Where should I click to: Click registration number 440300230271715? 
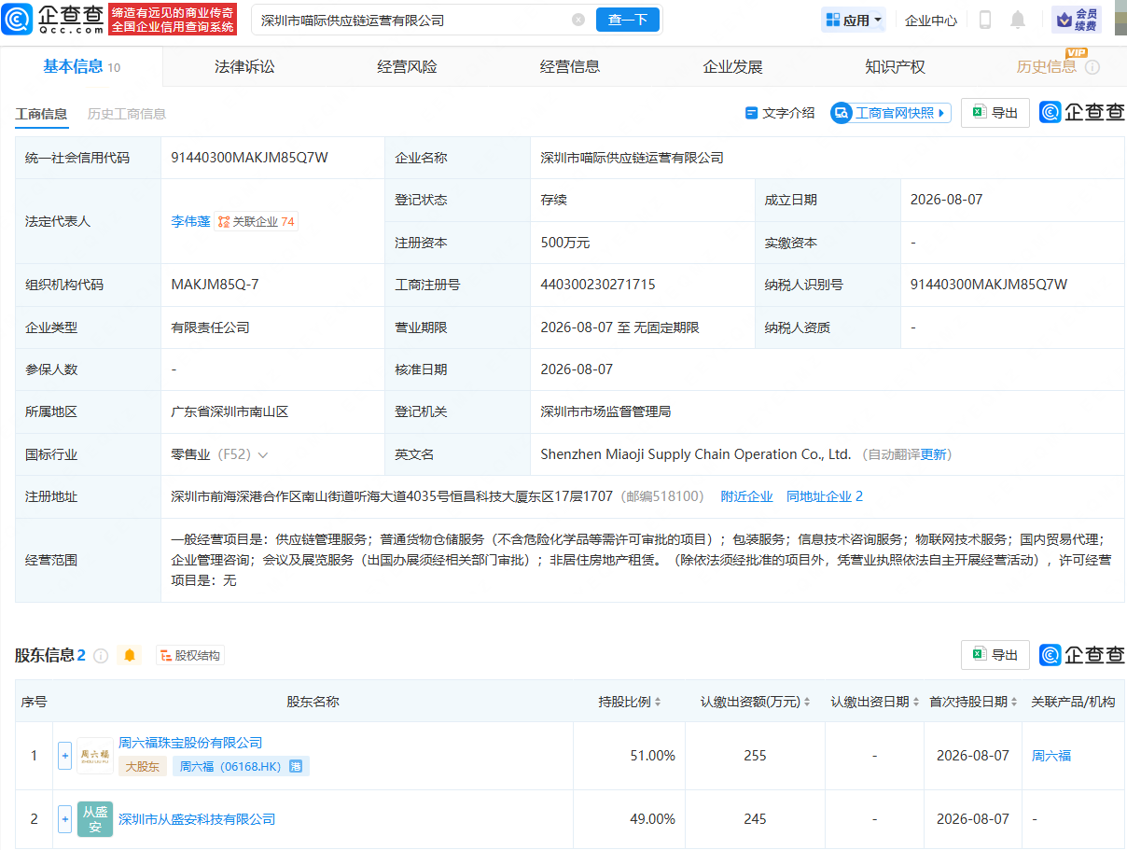598,285
